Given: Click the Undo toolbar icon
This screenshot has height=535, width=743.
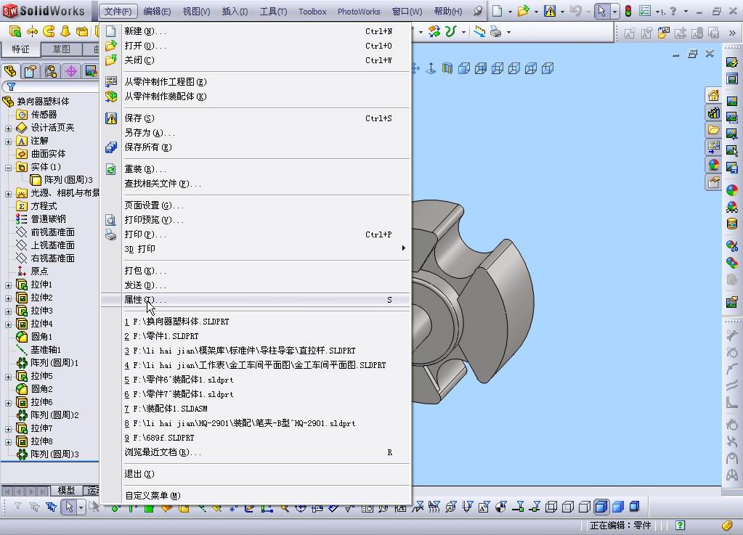Looking at the screenshot, I should pos(576,11).
